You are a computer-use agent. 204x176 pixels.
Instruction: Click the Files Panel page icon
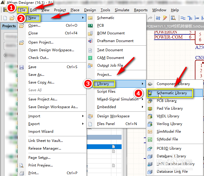[x=90, y=124]
